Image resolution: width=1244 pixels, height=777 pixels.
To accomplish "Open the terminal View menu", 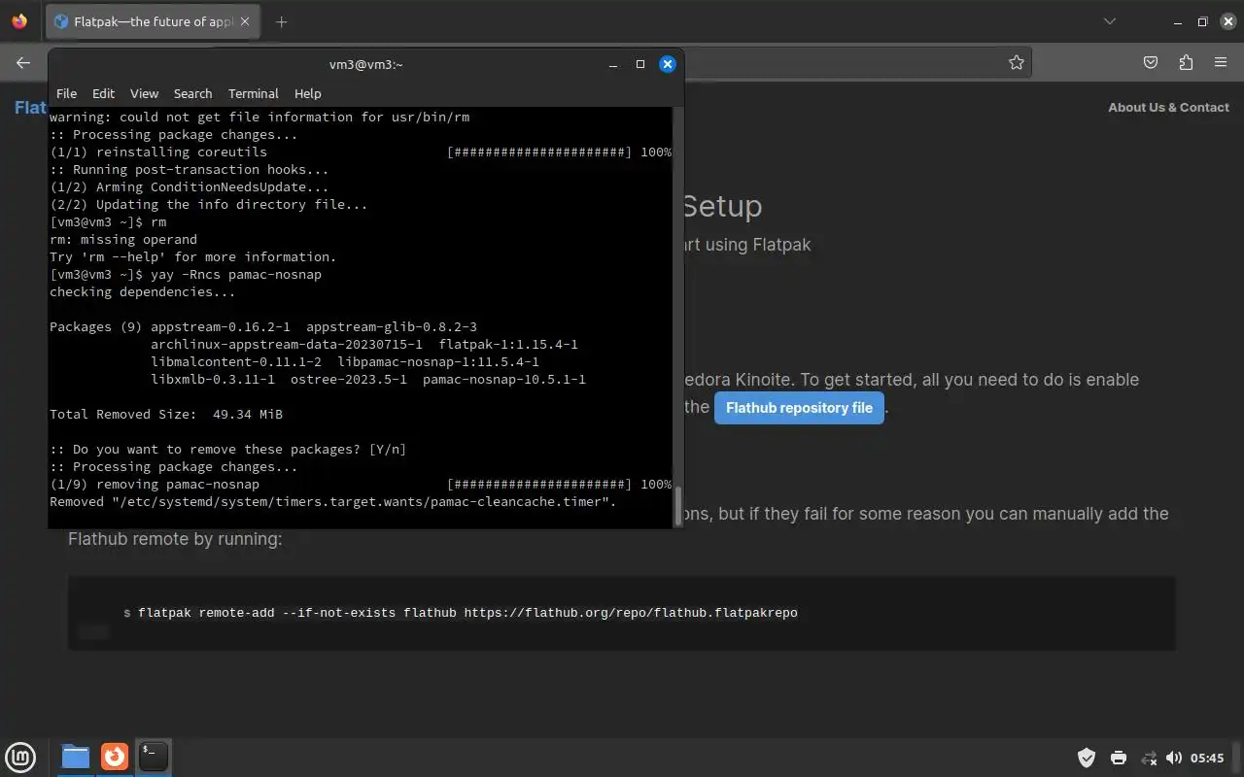I will (x=144, y=93).
